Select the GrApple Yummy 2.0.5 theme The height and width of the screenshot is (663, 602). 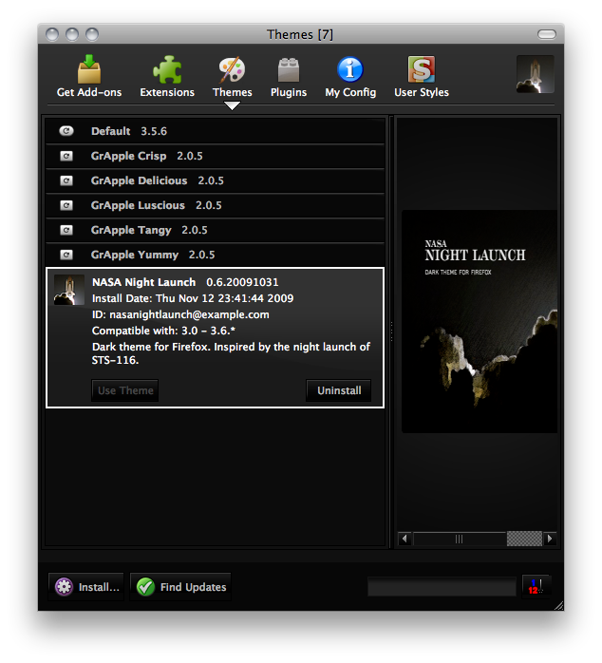tap(216, 255)
